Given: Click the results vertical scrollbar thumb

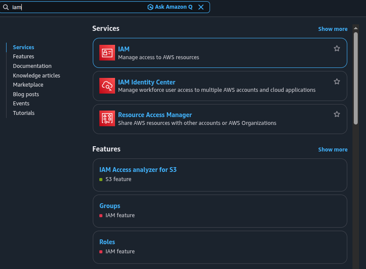Looking at the screenshot, I should click(356, 78).
